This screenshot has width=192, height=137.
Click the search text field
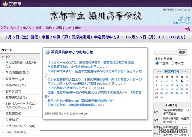(166, 52)
